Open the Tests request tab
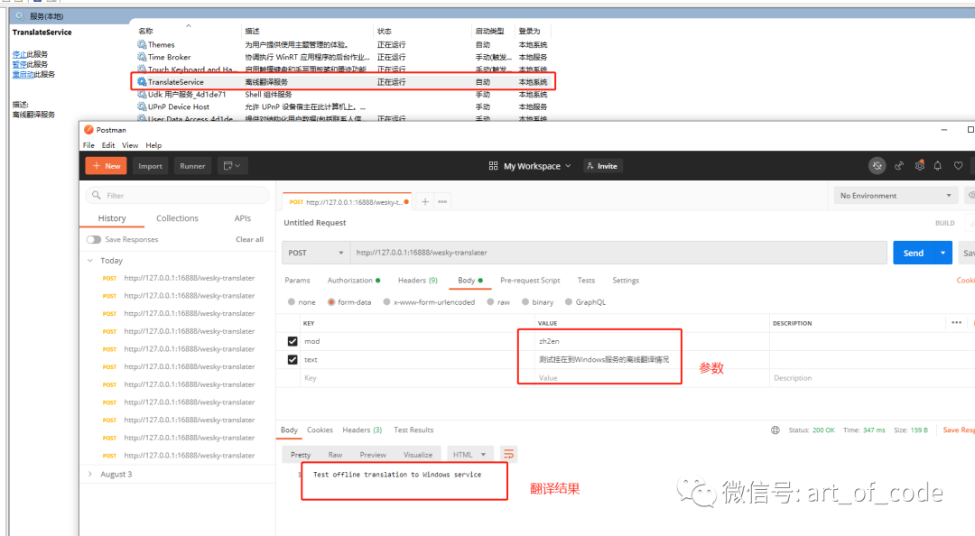Viewport: 975px width, 536px height. pos(586,281)
